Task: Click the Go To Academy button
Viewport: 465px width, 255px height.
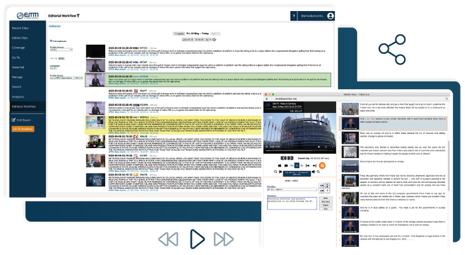Action: click(23, 129)
